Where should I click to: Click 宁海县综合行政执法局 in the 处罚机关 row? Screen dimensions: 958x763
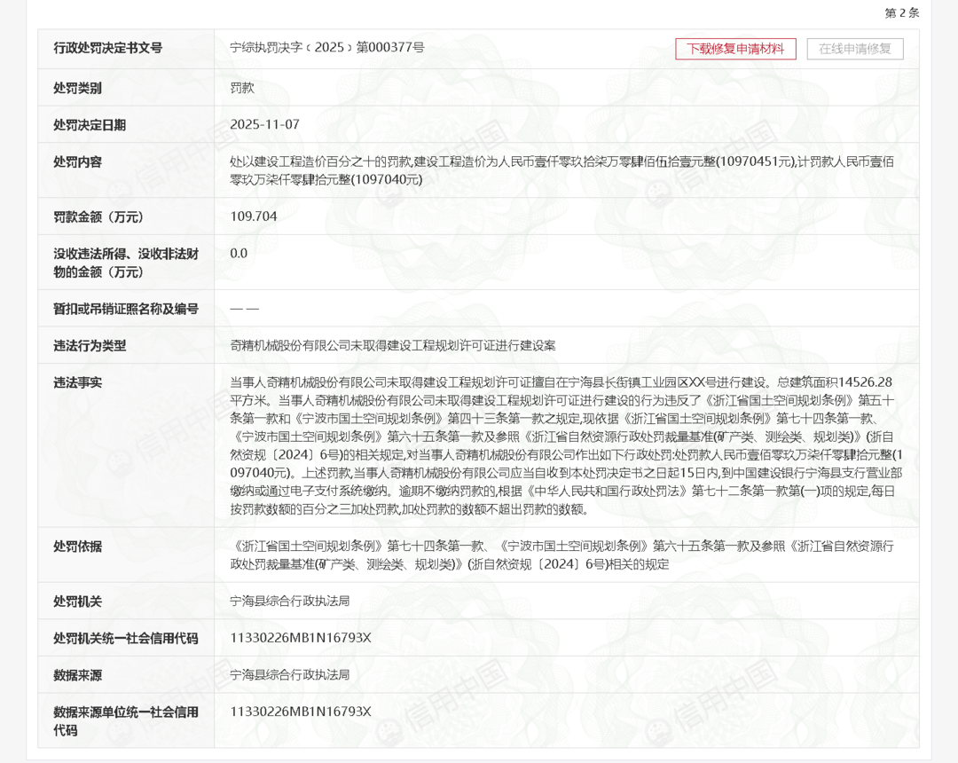(289, 602)
